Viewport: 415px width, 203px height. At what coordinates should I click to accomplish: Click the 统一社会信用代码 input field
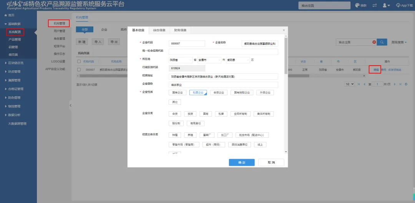click(x=223, y=52)
